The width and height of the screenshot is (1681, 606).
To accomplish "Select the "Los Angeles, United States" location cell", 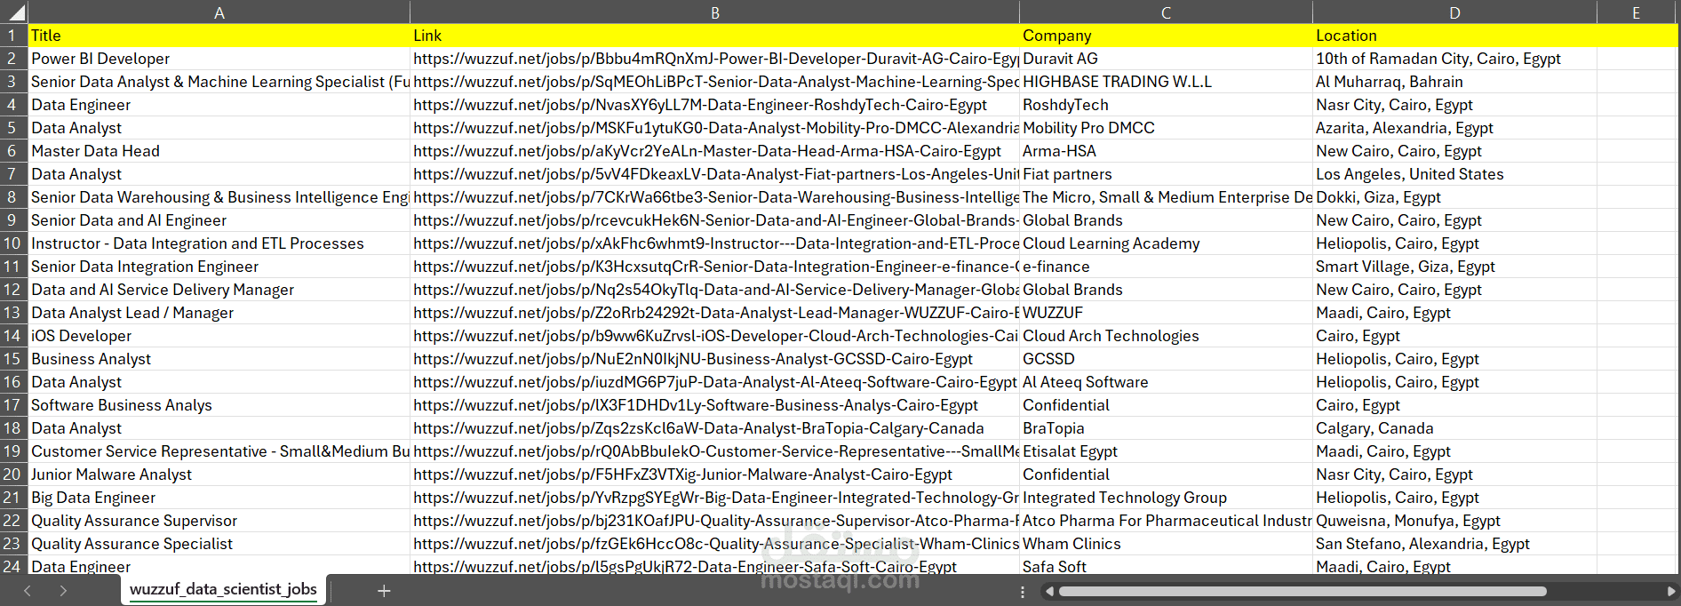I will pyautogui.click(x=1454, y=174).
